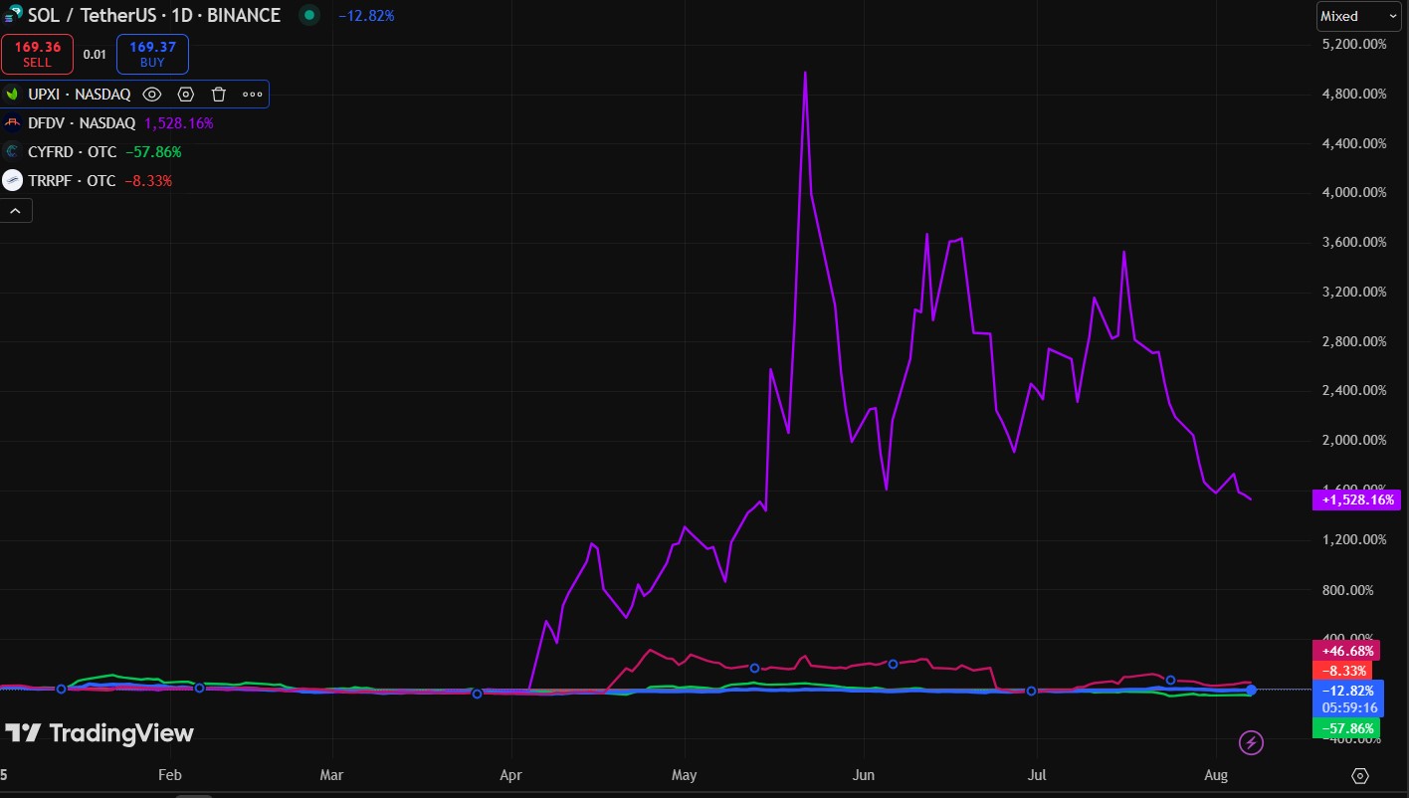Open more options for the UPXI legend
The width and height of the screenshot is (1409, 798).
[x=253, y=95]
